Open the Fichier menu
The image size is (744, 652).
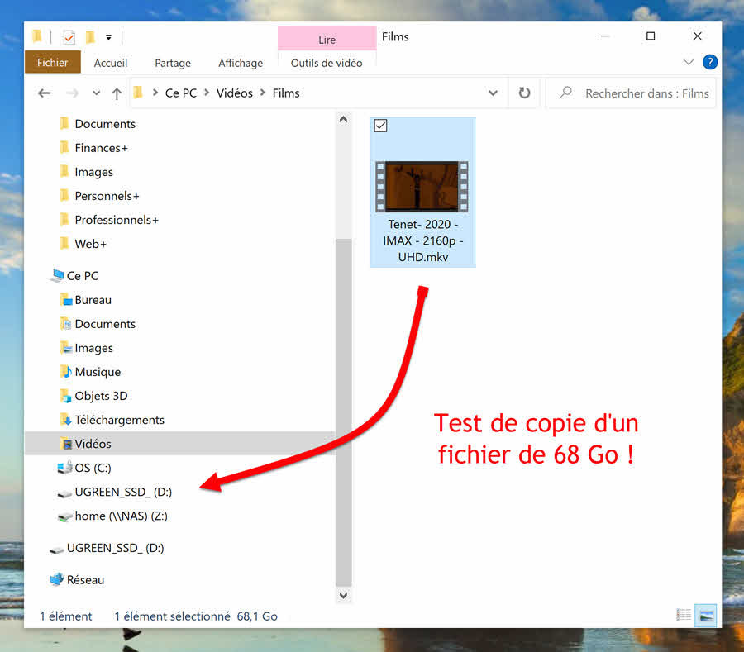coord(53,63)
